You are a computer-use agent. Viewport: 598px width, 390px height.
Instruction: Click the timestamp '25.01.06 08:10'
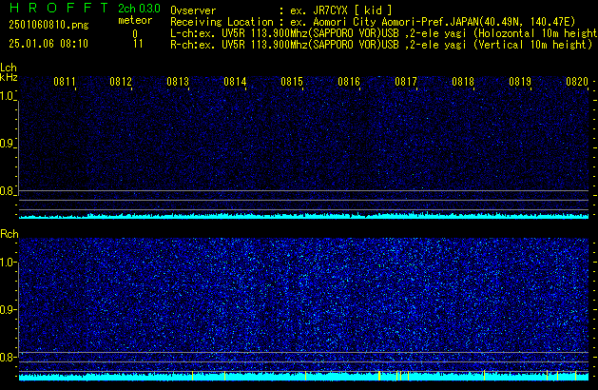[x=48, y=44]
